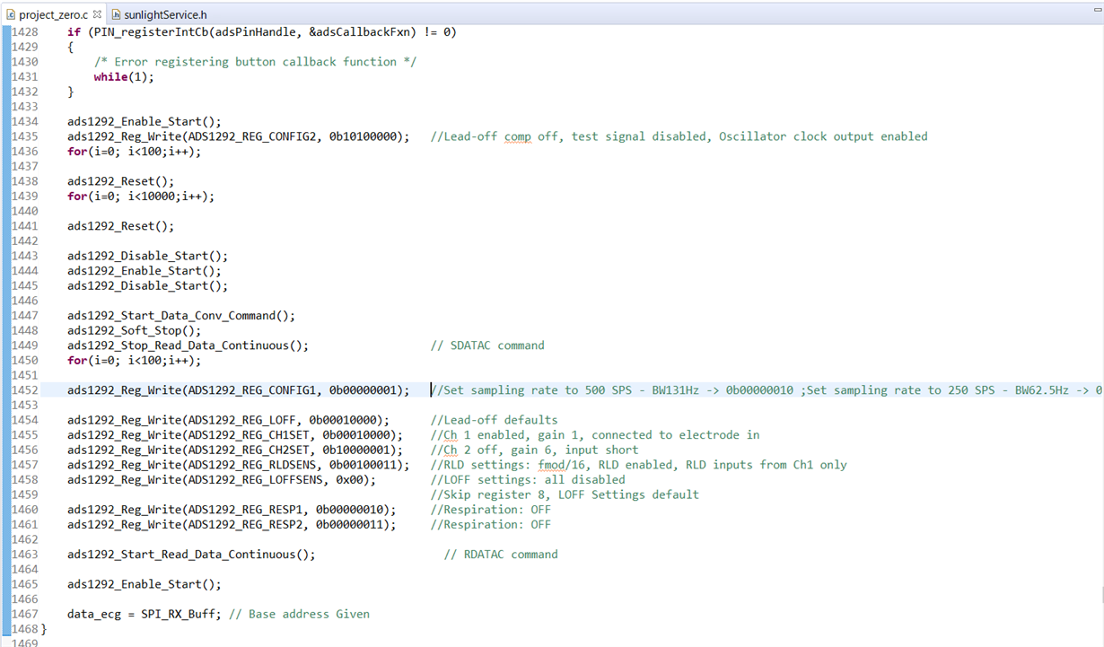
Task: Click line number 1452 in the gutter
Action: (24, 390)
